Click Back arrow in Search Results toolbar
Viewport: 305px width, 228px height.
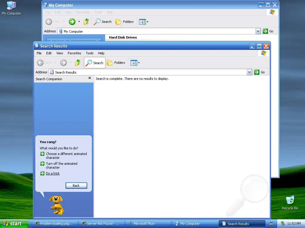click(40, 63)
